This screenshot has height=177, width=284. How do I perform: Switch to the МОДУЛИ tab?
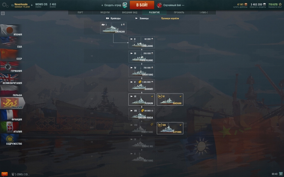pyautogui.click(x=105, y=12)
